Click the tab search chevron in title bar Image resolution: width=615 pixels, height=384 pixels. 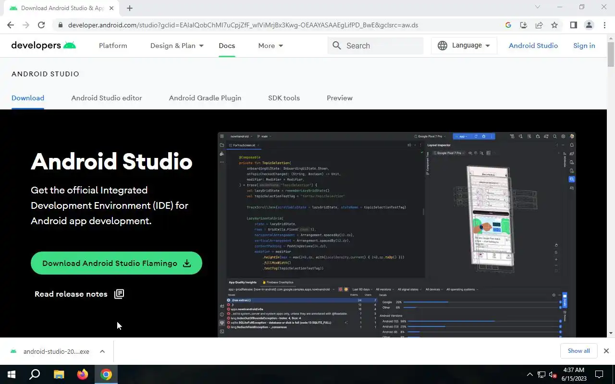tap(538, 7)
